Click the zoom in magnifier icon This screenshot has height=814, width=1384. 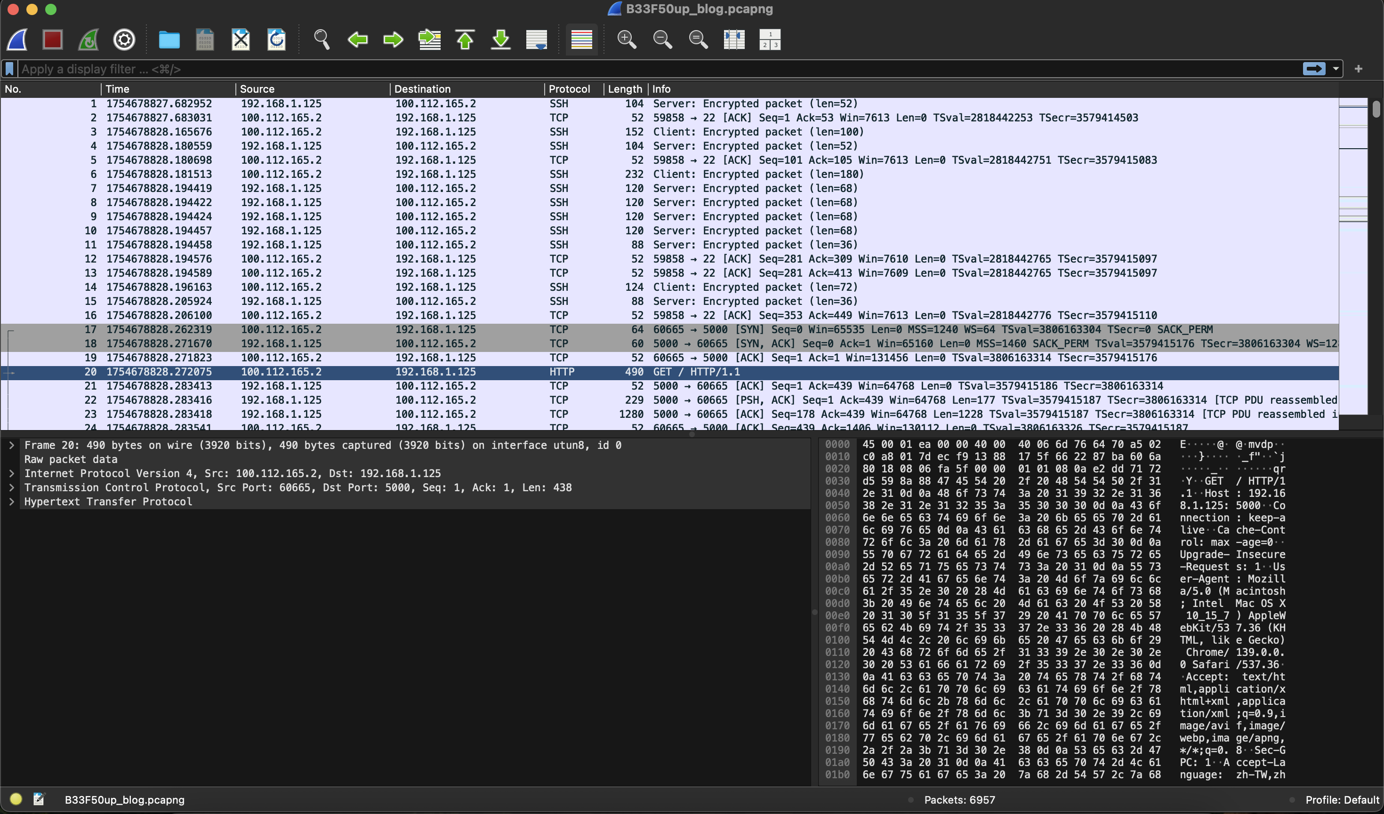(x=626, y=40)
